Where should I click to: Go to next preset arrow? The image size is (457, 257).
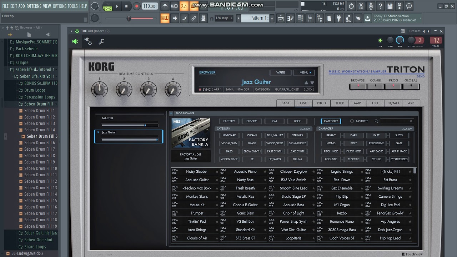point(429,31)
